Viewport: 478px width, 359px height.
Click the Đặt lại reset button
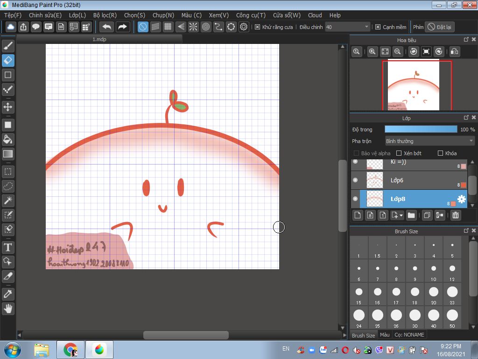[440, 27]
